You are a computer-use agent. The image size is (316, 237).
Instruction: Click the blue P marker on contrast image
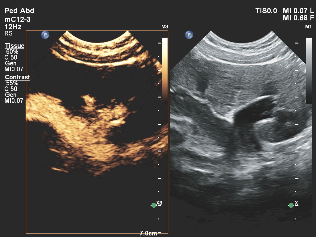click(45, 35)
